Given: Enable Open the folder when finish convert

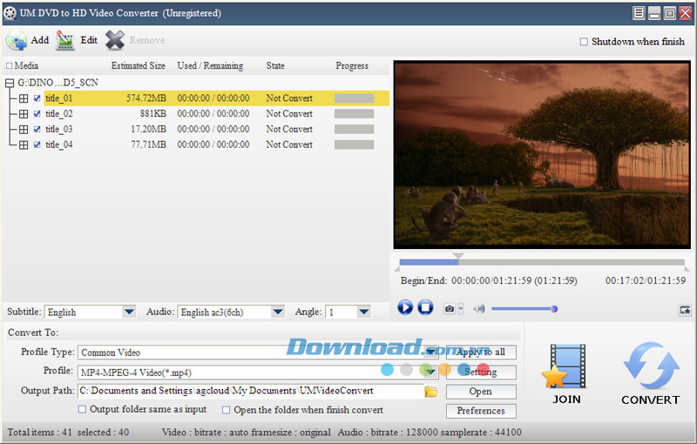Looking at the screenshot, I should point(227,410).
